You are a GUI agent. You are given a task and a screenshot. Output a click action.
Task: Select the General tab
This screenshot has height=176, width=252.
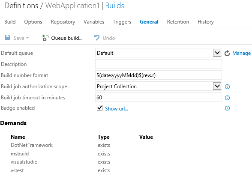point(149,22)
